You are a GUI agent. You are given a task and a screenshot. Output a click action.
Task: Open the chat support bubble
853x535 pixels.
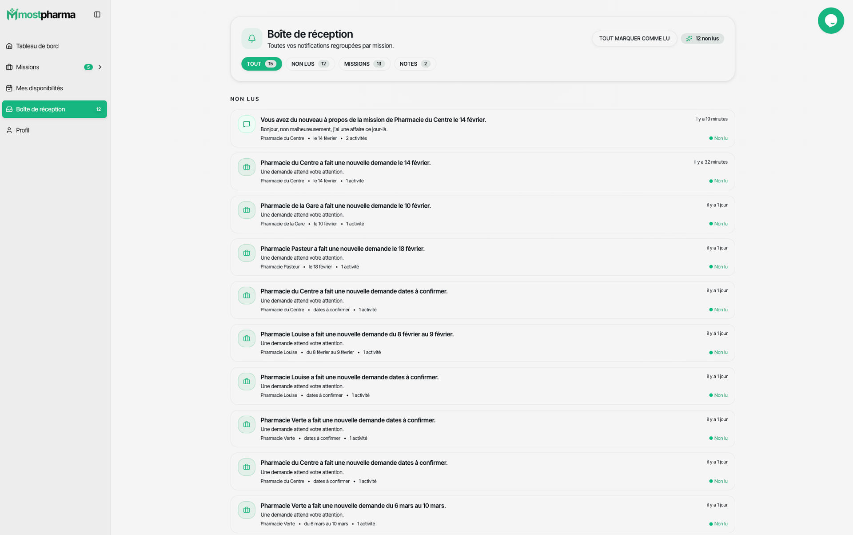[830, 20]
